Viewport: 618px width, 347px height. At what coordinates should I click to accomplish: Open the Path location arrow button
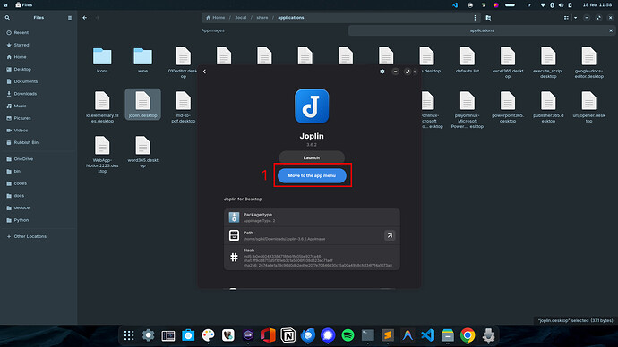(390, 236)
